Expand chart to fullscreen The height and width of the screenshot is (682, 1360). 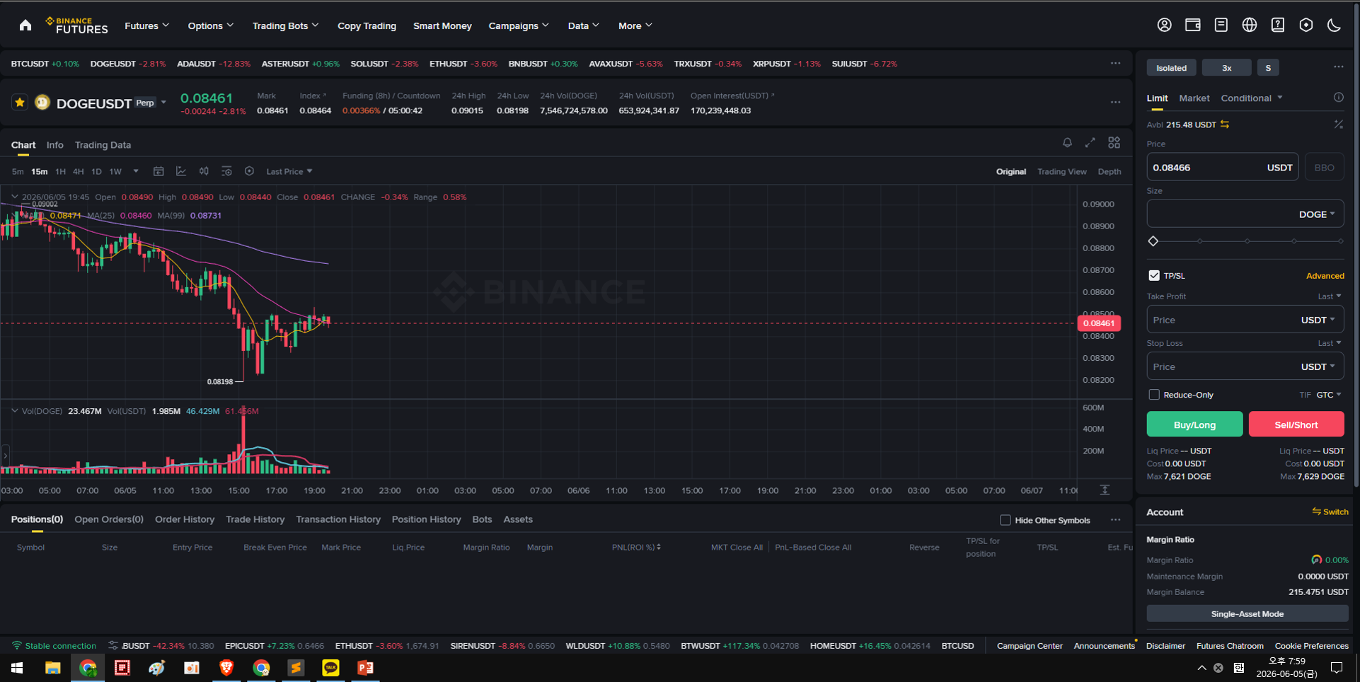1090,143
